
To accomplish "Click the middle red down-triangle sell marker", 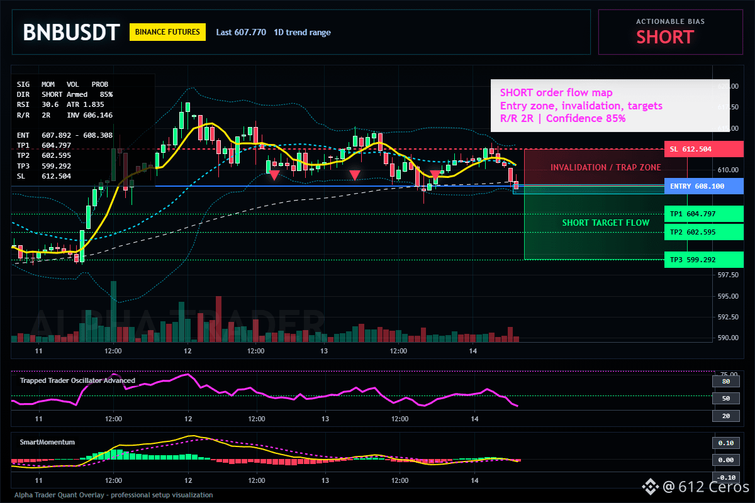I will [355, 175].
